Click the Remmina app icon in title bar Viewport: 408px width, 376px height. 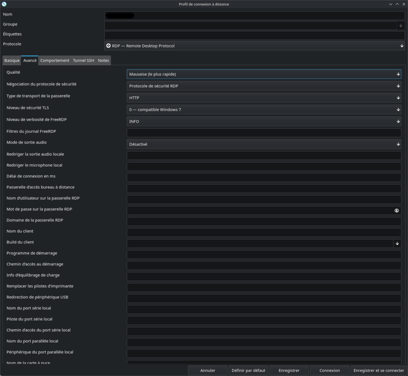tap(4, 4)
